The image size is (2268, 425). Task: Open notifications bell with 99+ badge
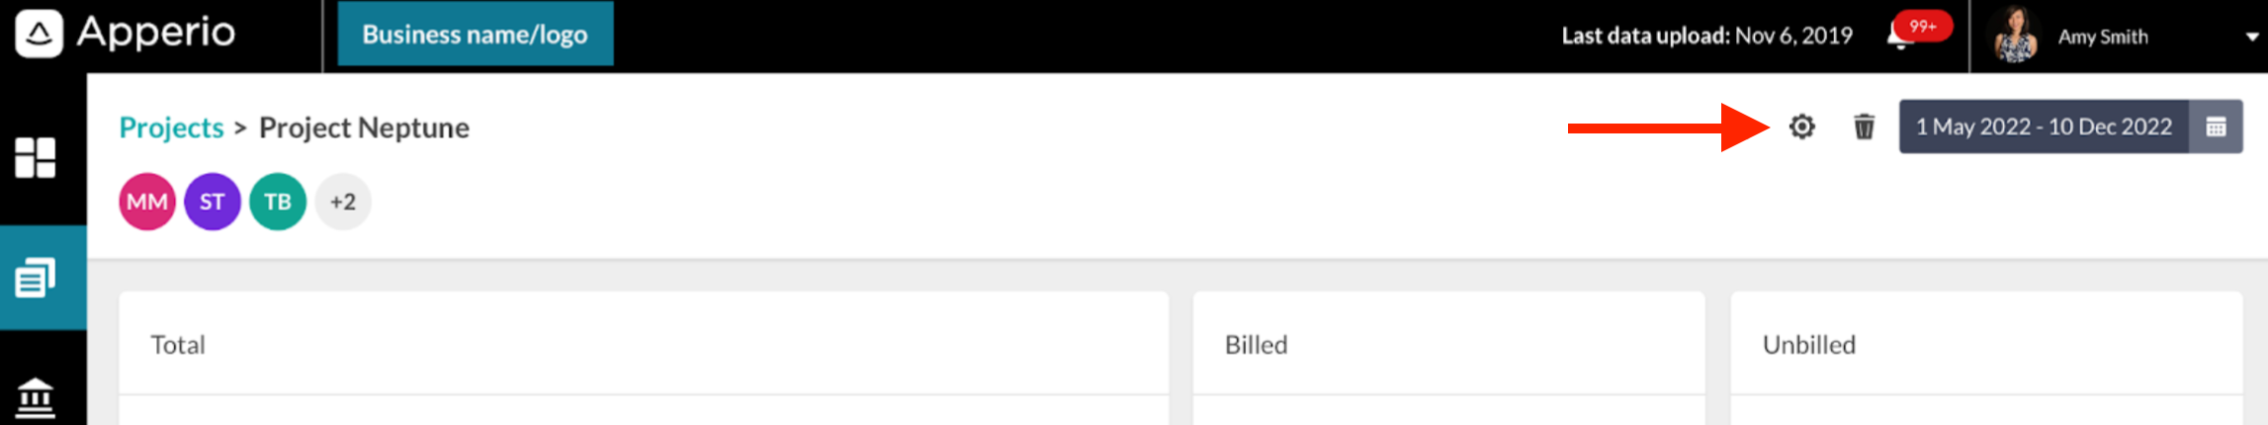click(x=1900, y=35)
